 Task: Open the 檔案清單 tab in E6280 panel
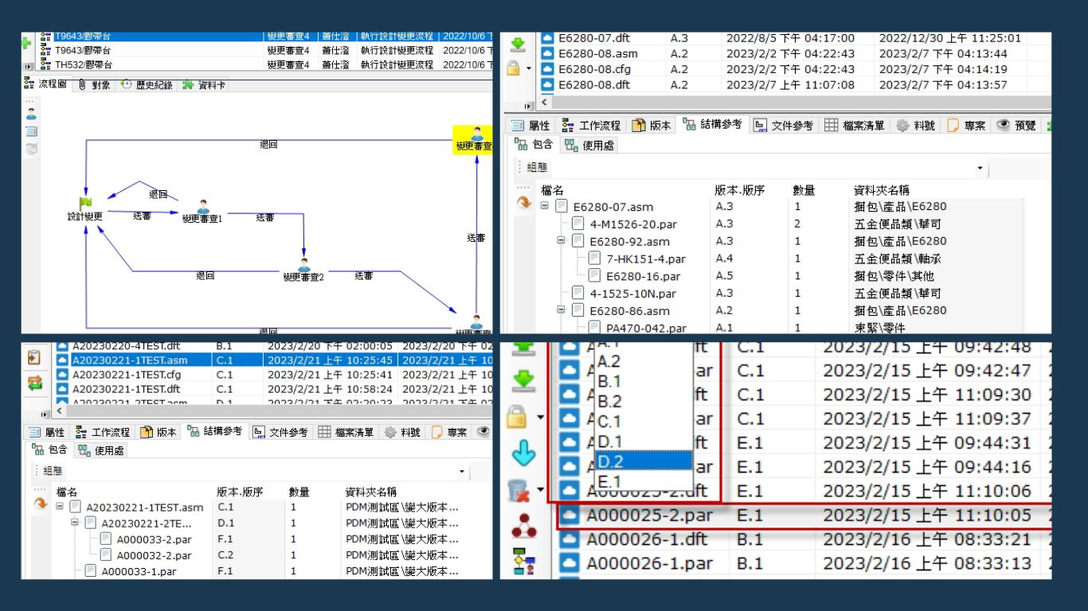855,125
